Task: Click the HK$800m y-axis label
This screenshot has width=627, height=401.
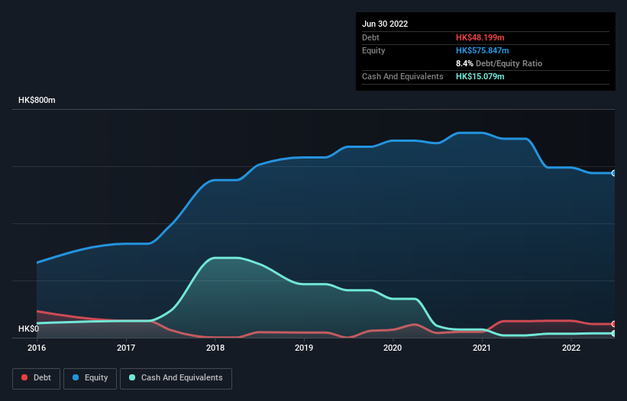Action: [x=37, y=100]
